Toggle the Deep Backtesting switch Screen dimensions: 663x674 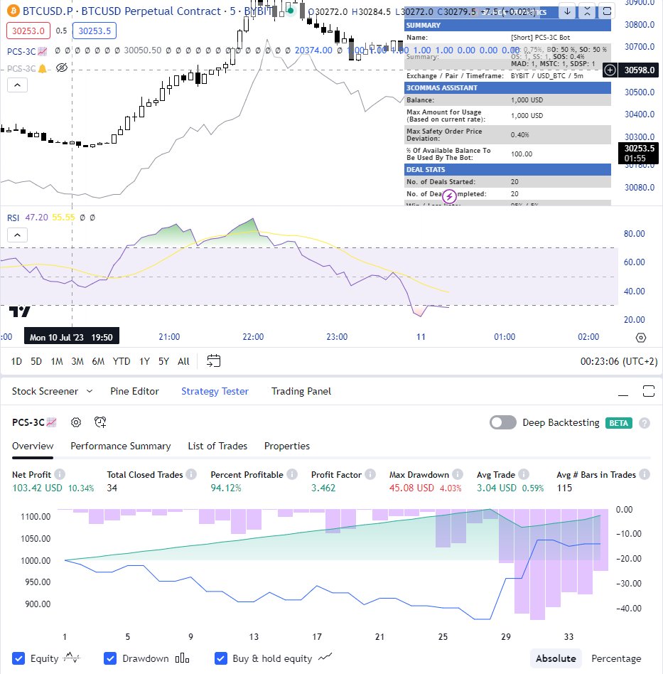[502, 422]
